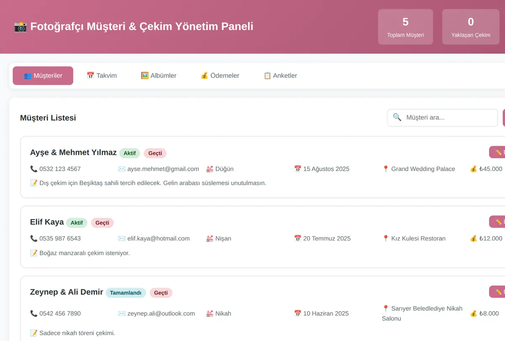Go to the Ödemeler tab
The image size is (505, 341).
coord(220,76)
